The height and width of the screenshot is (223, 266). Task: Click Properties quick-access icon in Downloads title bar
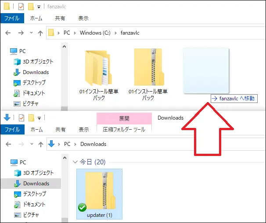[22, 118]
